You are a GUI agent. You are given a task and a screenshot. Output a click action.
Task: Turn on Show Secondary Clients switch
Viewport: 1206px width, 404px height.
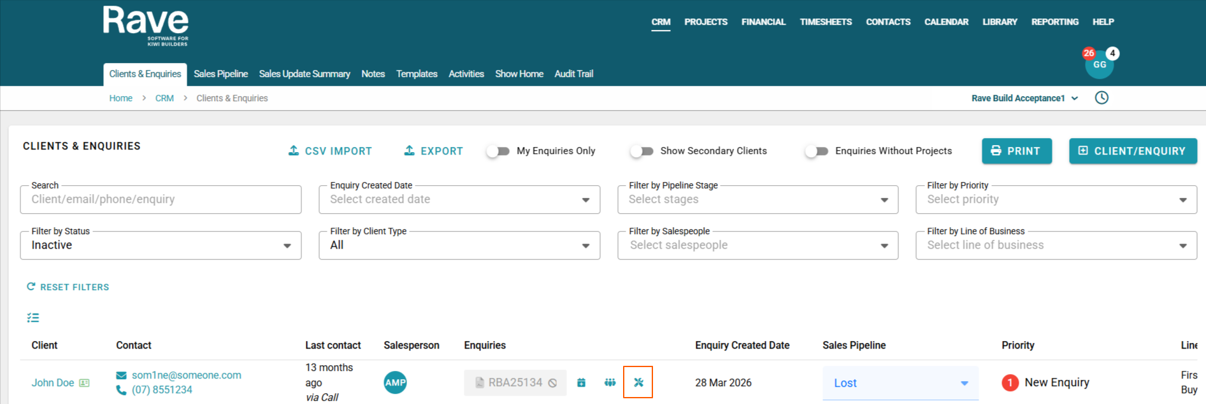point(642,151)
